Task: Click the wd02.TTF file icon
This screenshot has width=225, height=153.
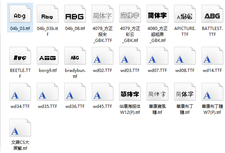Action: tap(102, 56)
